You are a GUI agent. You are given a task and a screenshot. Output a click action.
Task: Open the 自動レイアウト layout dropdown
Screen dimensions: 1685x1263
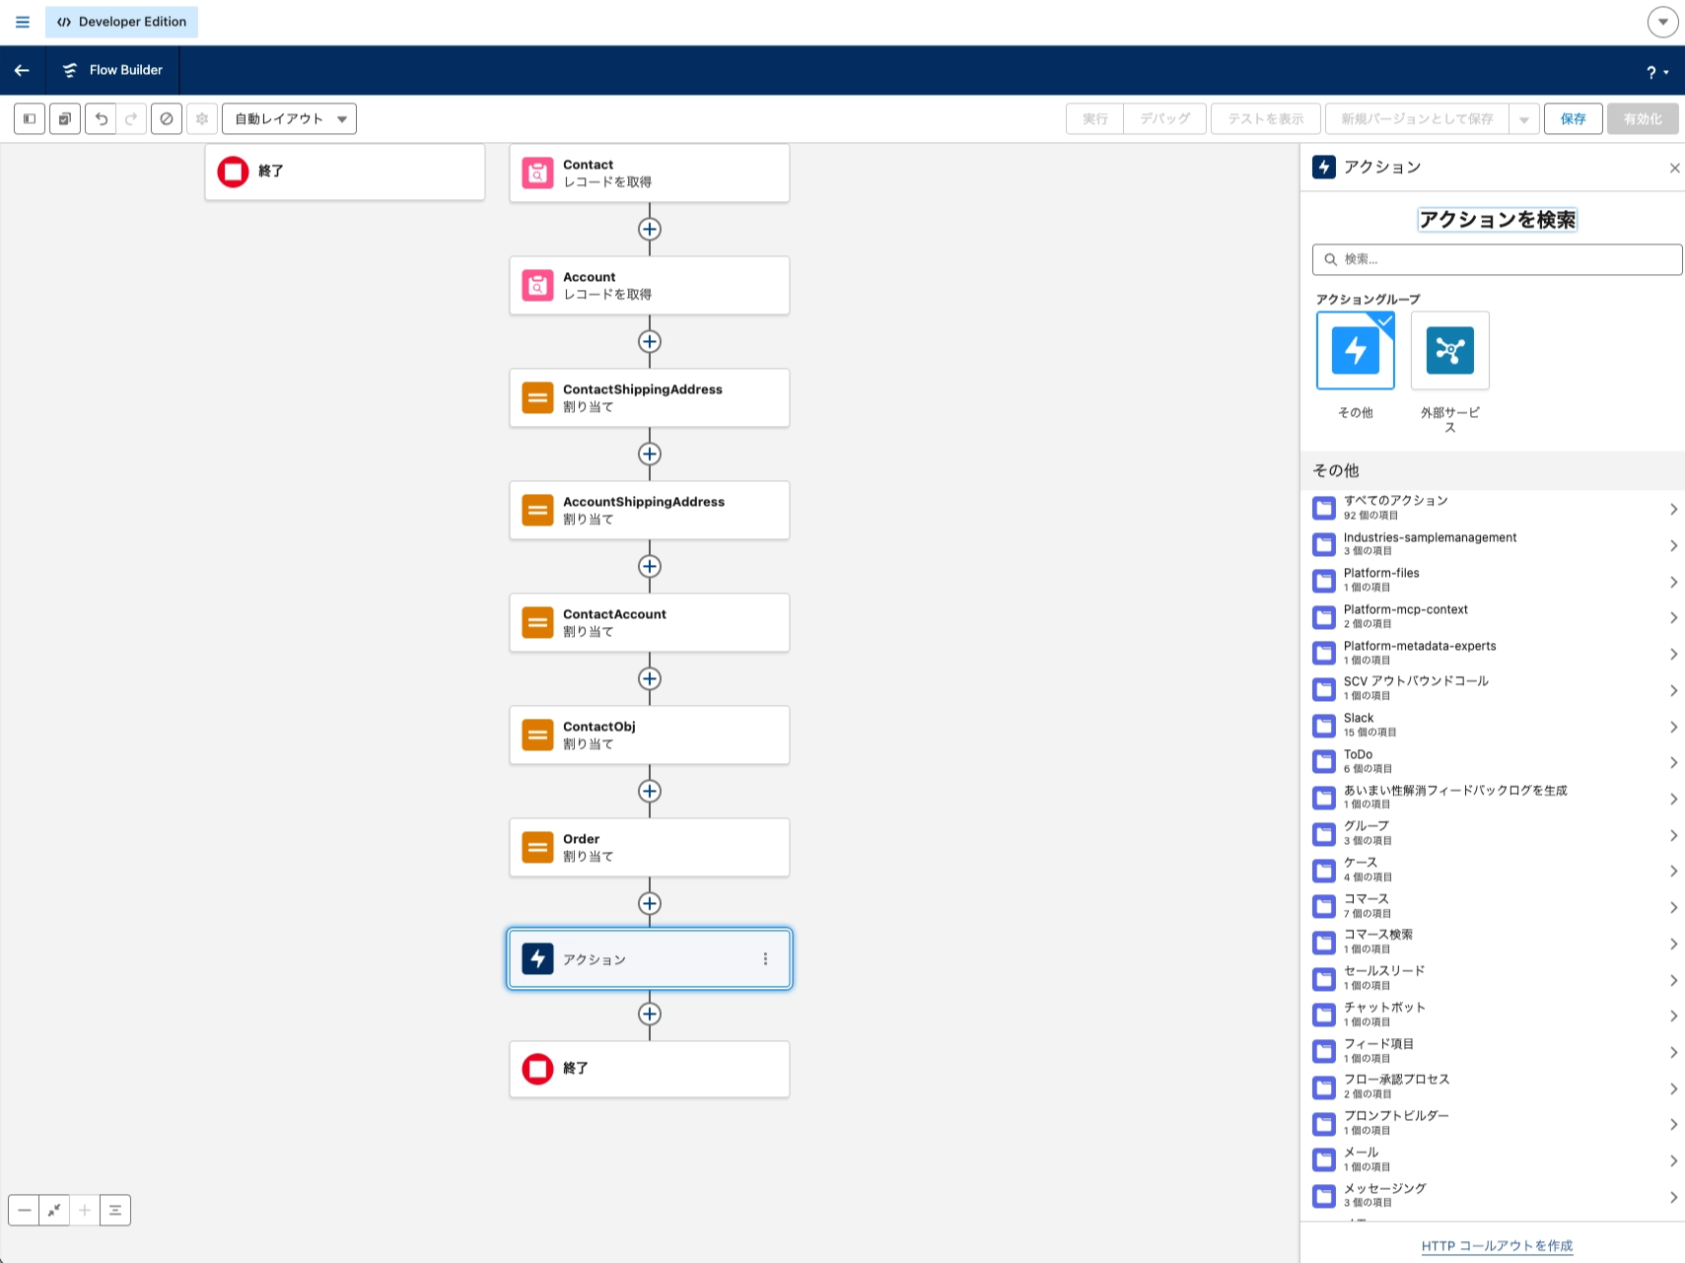tap(289, 119)
